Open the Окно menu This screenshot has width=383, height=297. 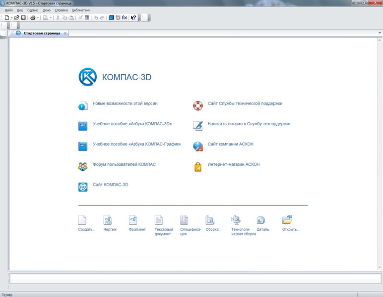pos(47,10)
